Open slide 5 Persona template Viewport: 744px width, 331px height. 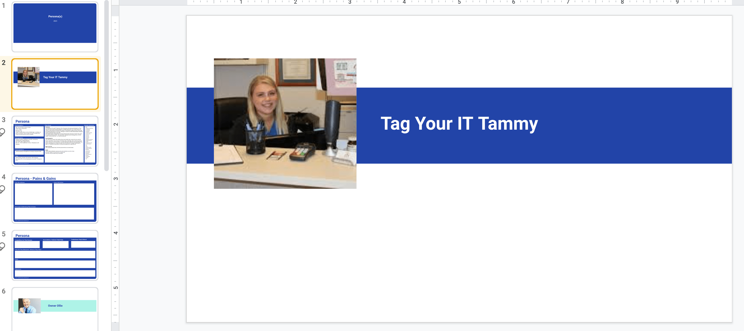(x=54, y=254)
